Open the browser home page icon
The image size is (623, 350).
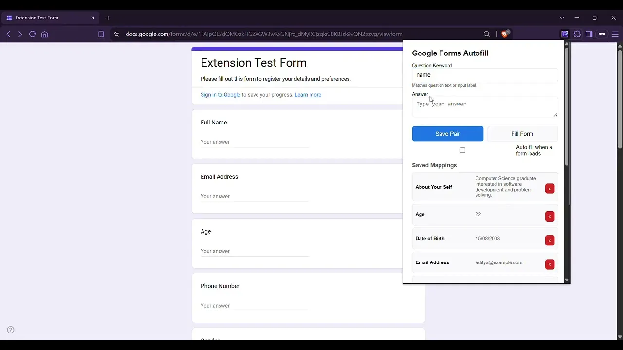(45, 34)
